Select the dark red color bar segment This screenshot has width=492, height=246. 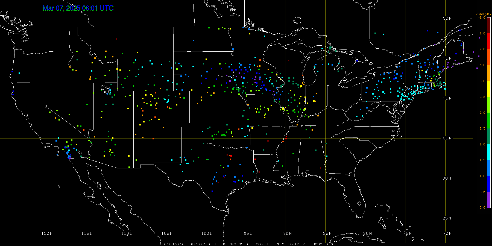pos(489,25)
